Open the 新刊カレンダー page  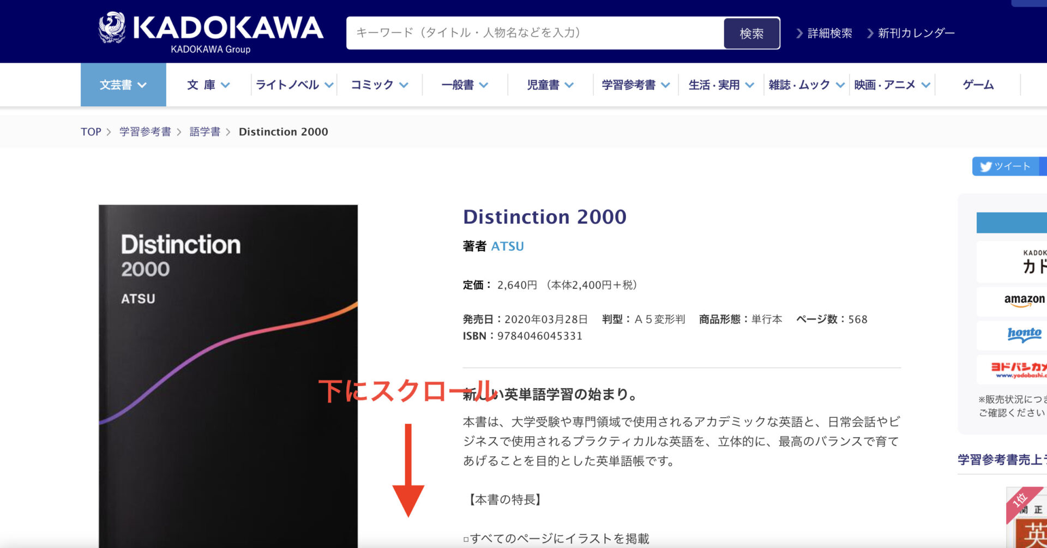tap(916, 33)
